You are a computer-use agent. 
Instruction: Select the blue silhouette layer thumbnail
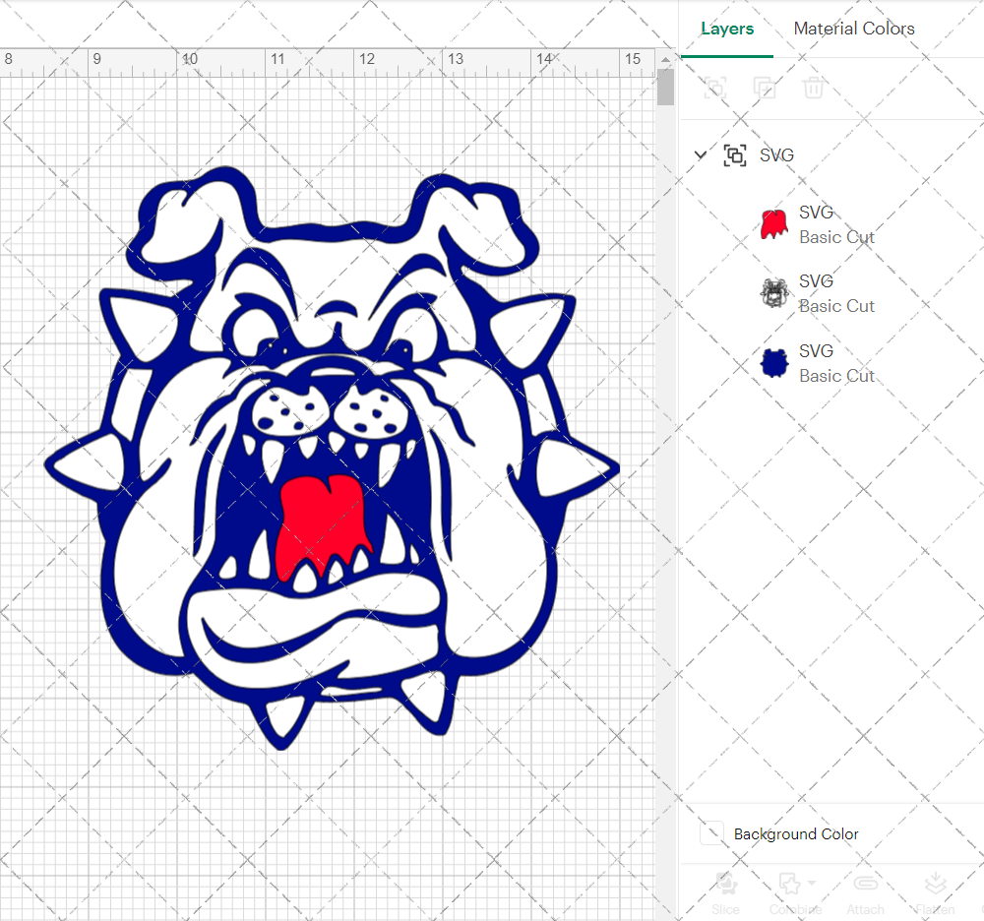774,363
